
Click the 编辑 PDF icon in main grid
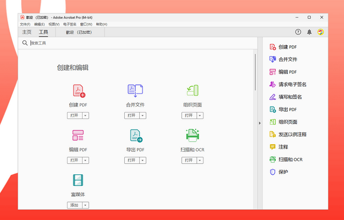coord(78,135)
